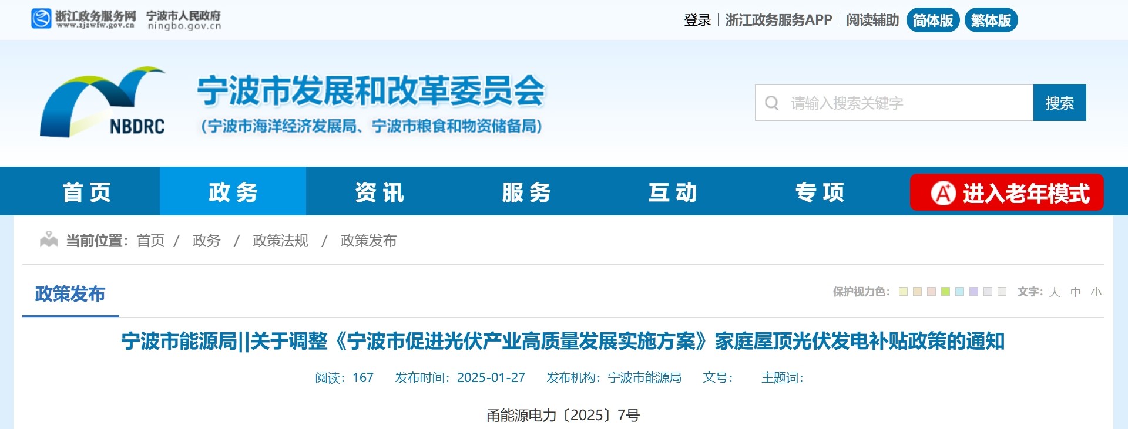Viewport: 1128px width, 429px height.
Task: Click the breadcrumb location marker icon
Action: (49, 239)
